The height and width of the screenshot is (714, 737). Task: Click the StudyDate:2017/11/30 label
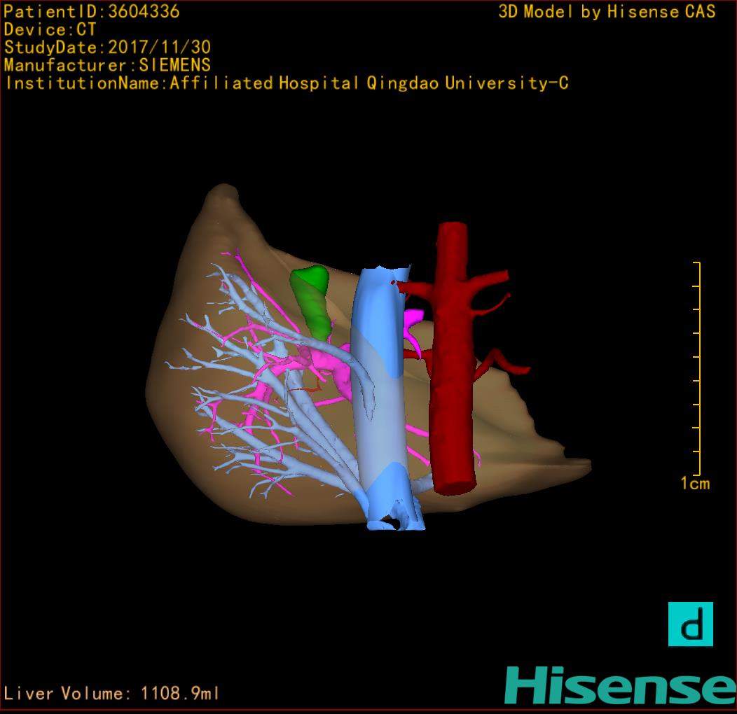(x=107, y=48)
